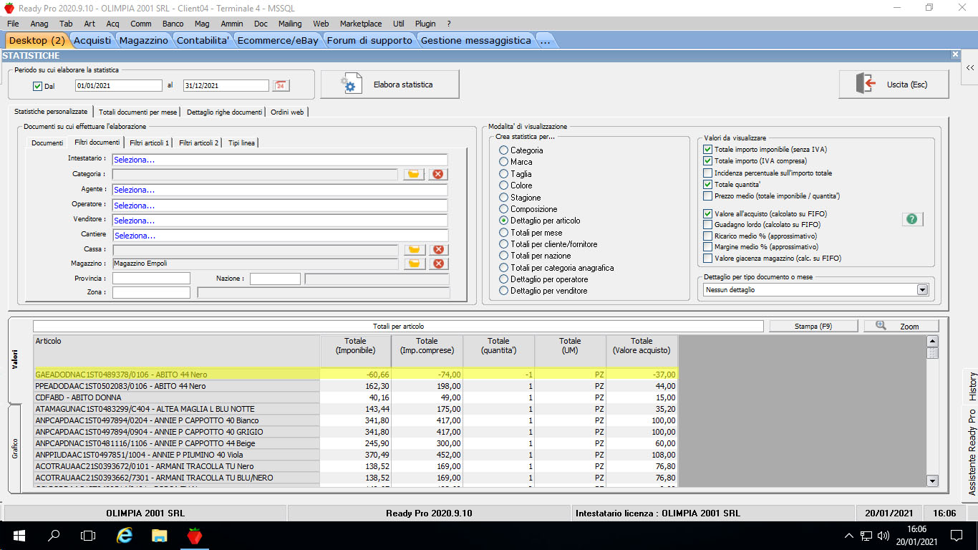Image resolution: width=978 pixels, height=550 pixels.
Task: Collapse side panel with double chevron icon
Action: (970, 67)
